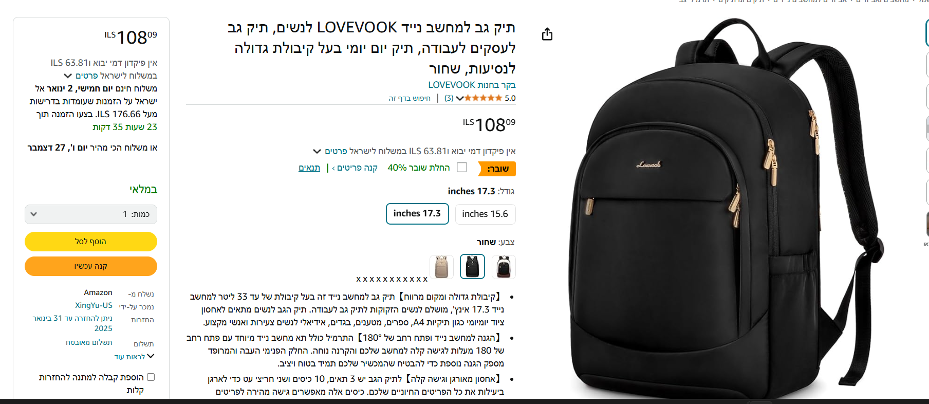Tick the 40% coupon checkbox
The image size is (929, 404).
462,167
